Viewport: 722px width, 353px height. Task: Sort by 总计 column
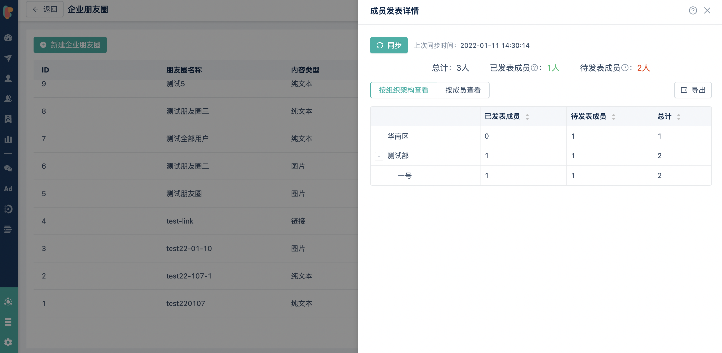[x=679, y=117]
